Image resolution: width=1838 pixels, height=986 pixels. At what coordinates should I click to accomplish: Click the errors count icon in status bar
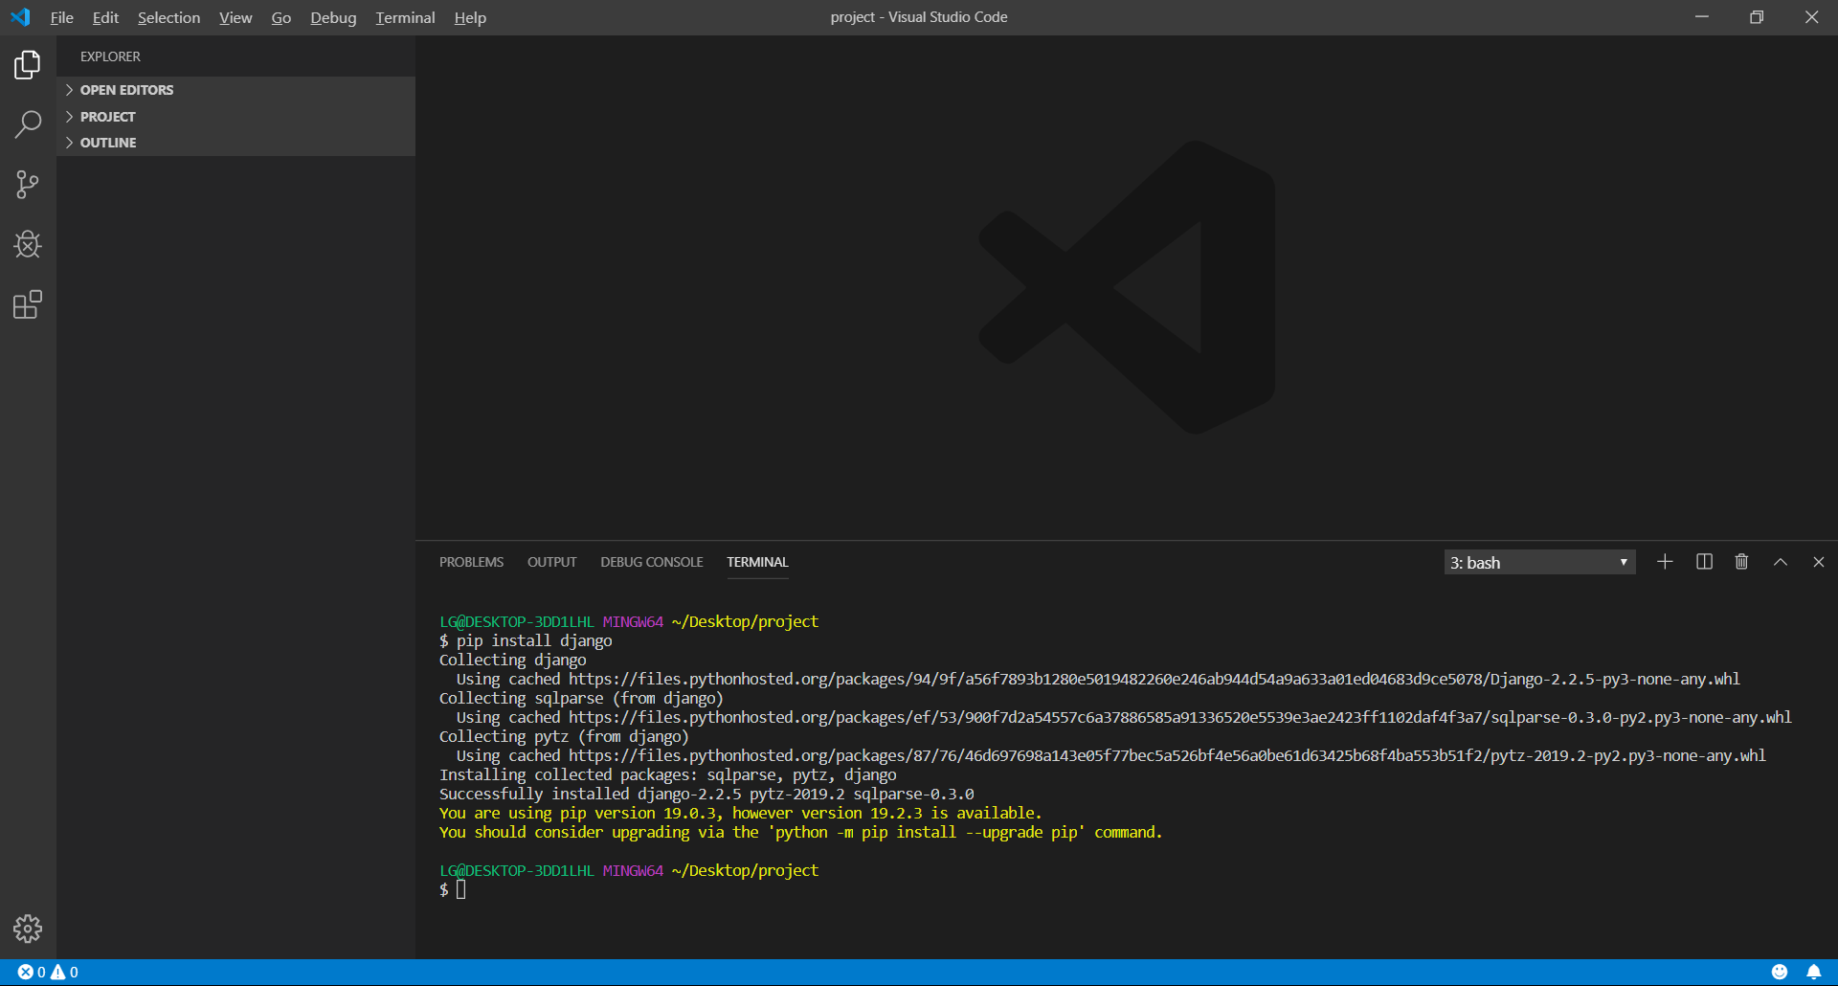[31, 972]
